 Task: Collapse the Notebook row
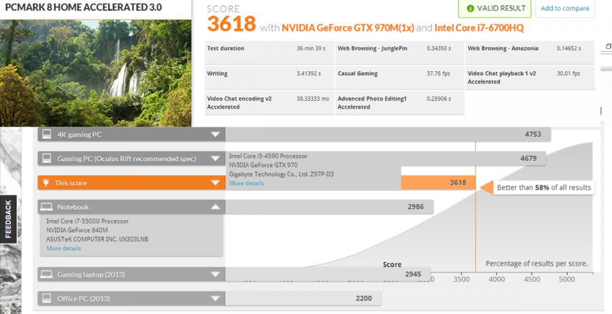215,207
